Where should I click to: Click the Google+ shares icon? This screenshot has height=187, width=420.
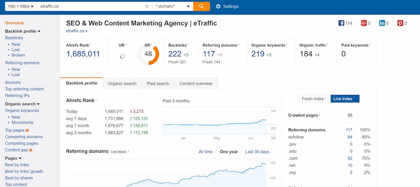[x=363, y=23]
